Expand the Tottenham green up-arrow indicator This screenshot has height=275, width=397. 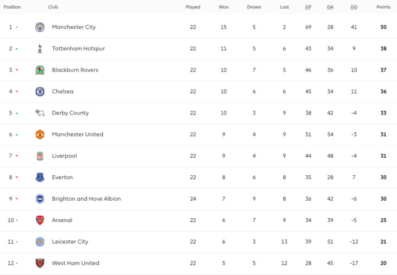pyautogui.click(x=16, y=49)
